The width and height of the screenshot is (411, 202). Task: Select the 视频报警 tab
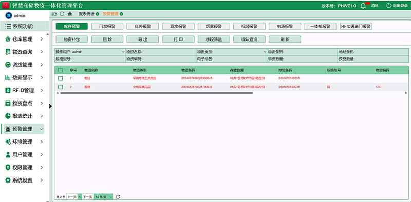coord(249,26)
